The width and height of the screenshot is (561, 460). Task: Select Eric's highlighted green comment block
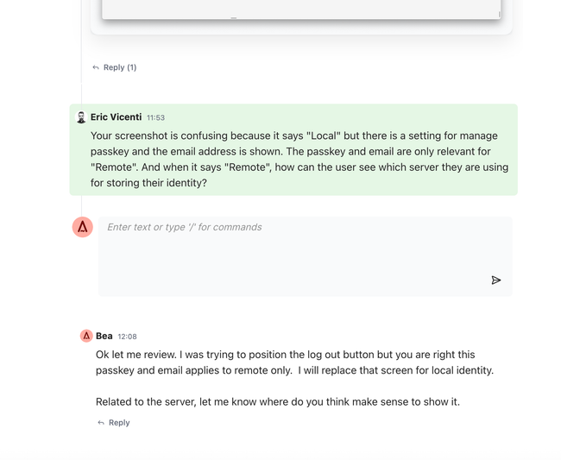coord(293,149)
